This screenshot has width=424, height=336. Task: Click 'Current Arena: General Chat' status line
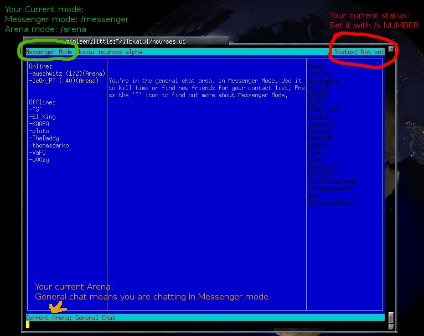70,318
